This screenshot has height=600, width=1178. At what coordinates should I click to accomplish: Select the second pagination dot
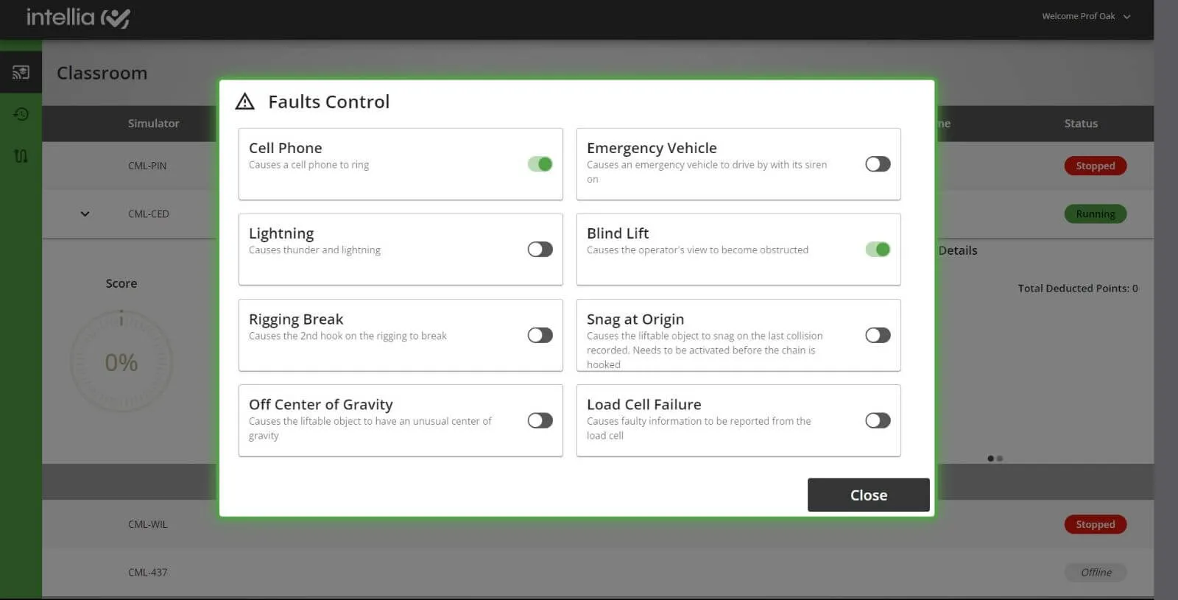click(1000, 458)
